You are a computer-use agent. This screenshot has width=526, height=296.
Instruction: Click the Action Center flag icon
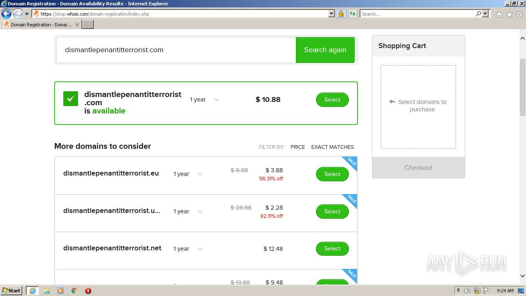[x=487, y=291]
